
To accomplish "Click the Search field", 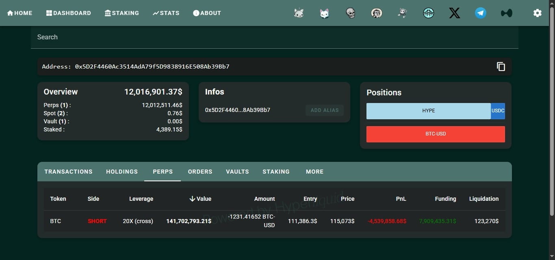I will [x=275, y=37].
